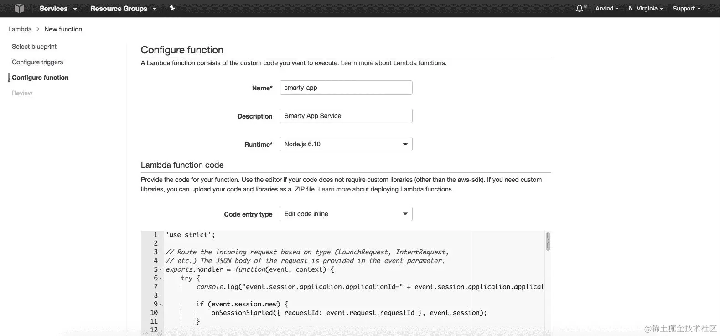Click the AWS cube logo icon
720x336 pixels.
tap(19, 8)
